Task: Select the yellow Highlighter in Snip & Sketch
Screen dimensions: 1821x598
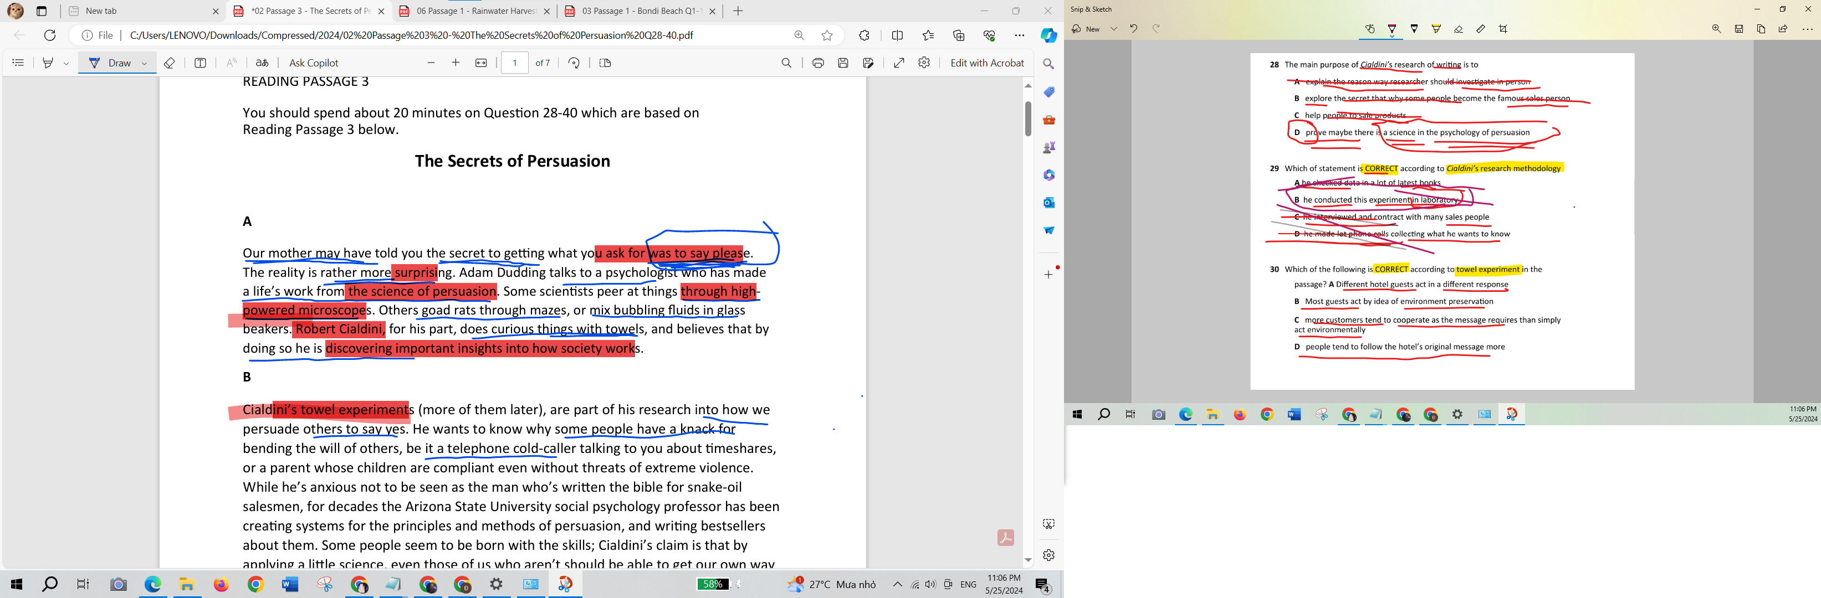Action: (x=1436, y=29)
